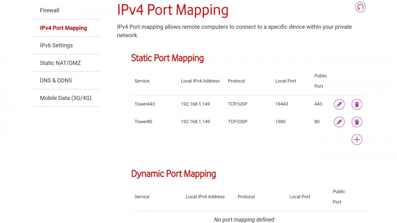Click the help headset icon

pyautogui.click(x=360, y=7)
